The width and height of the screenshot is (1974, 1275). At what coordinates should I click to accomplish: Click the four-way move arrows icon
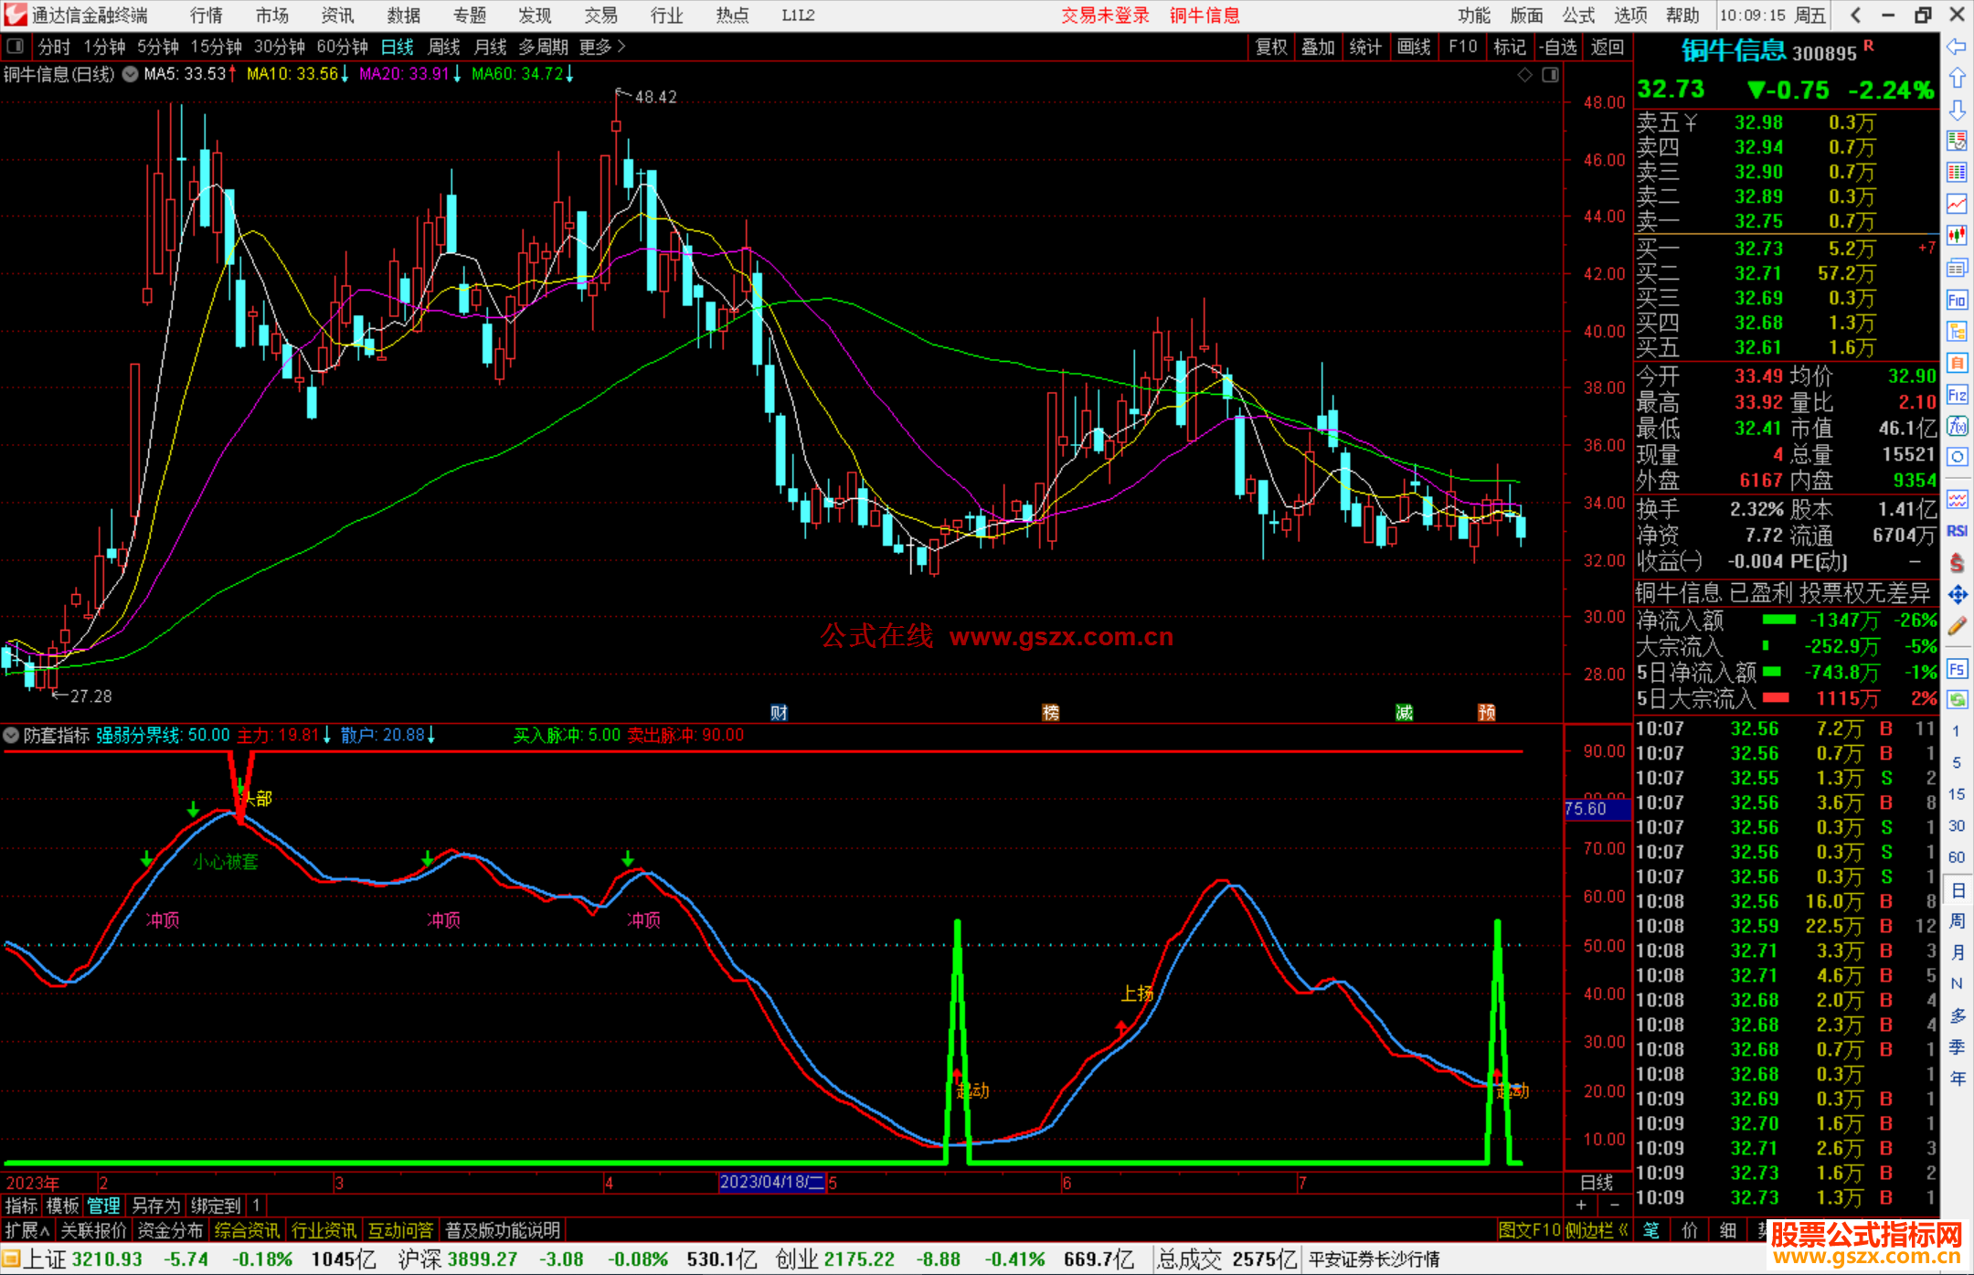pyautogui.click(x=1957, y=595)
